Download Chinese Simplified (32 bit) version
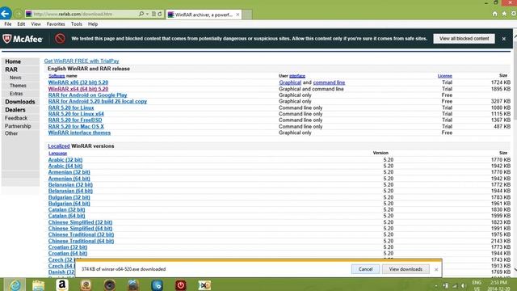 point(80,222)
